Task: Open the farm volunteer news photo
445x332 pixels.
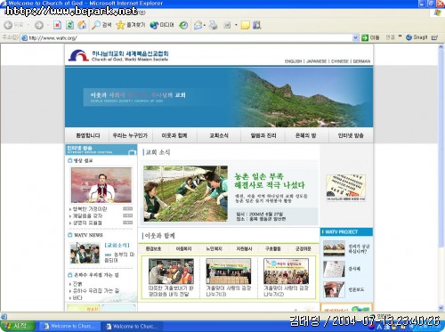Action: point(186,193)
